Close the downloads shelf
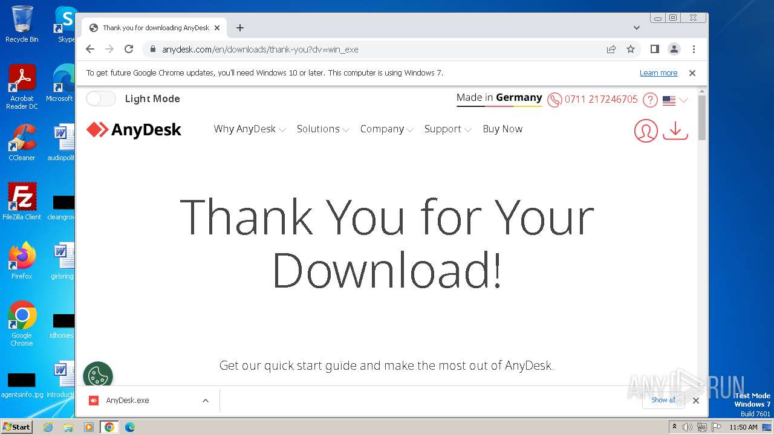This screenshot has height=435, width=774. tap(696, 401)
